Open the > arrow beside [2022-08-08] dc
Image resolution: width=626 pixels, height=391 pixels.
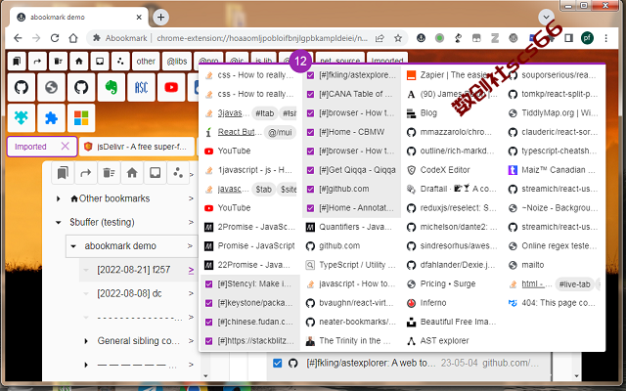[192, 293]
